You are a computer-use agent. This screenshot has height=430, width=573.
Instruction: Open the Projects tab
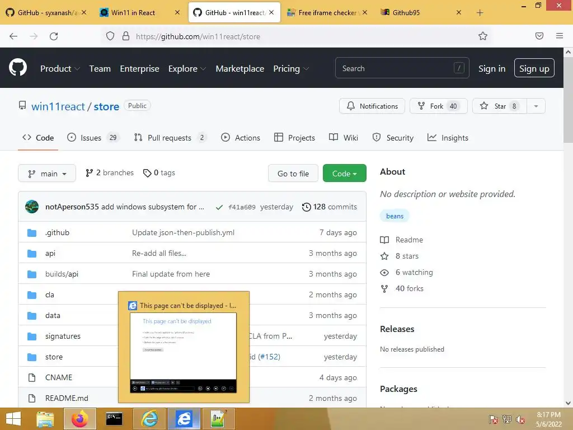pyautogui.click(x=294, y=138)
